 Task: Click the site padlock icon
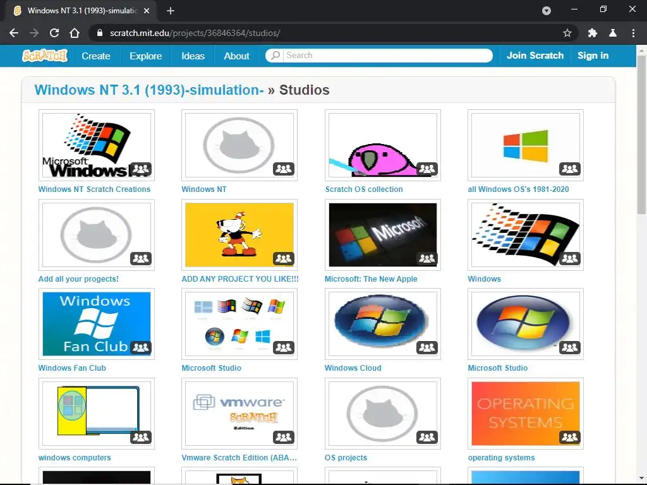[99, 33]
